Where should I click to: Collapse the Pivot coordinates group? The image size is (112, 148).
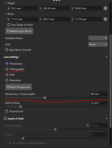tap(6, 14)
